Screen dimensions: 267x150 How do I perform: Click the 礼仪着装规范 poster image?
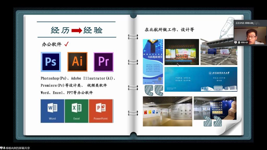(x=153, y=62)
